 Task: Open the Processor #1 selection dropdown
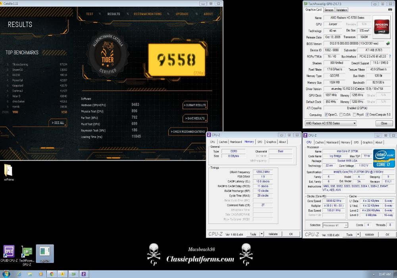335,225
